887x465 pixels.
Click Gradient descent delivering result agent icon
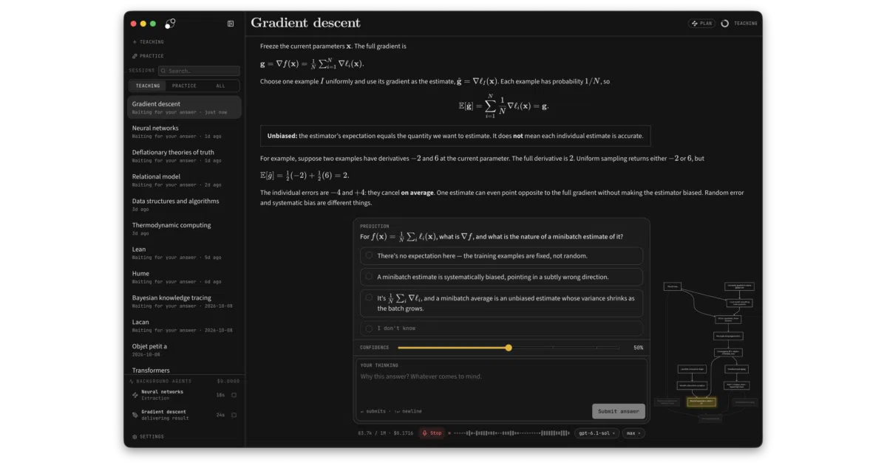(135, 415)
